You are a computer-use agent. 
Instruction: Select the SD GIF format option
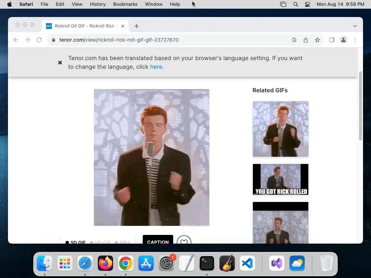point(75,242)
